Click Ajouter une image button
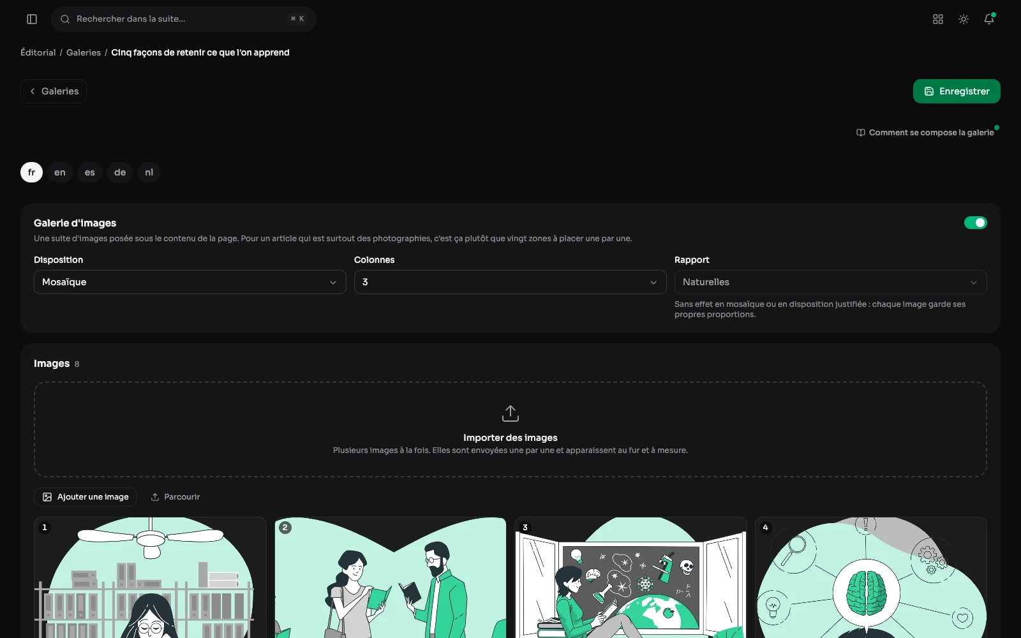This screenshot has height=638, width=1021. [x=86, y=497]
